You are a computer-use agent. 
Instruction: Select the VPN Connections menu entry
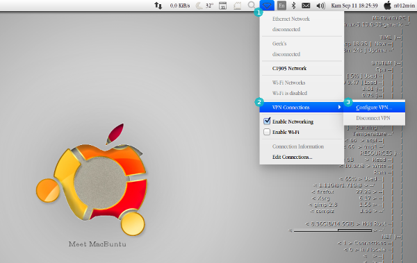(x=302, y=108)
